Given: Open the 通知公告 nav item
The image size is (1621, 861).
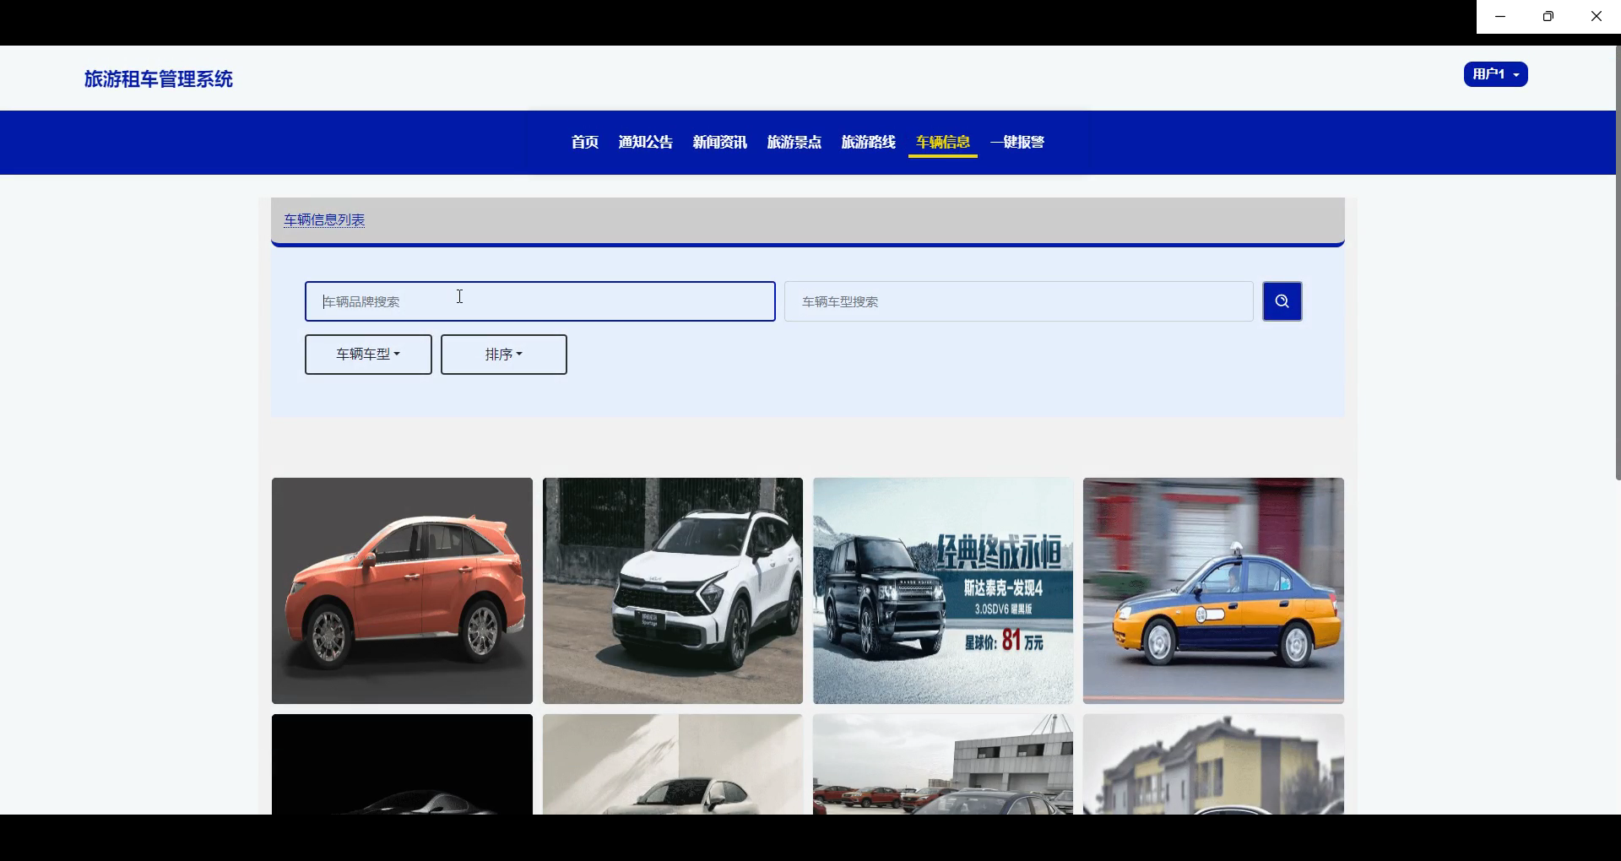Looking at the screenshot, I should (646, 142).
